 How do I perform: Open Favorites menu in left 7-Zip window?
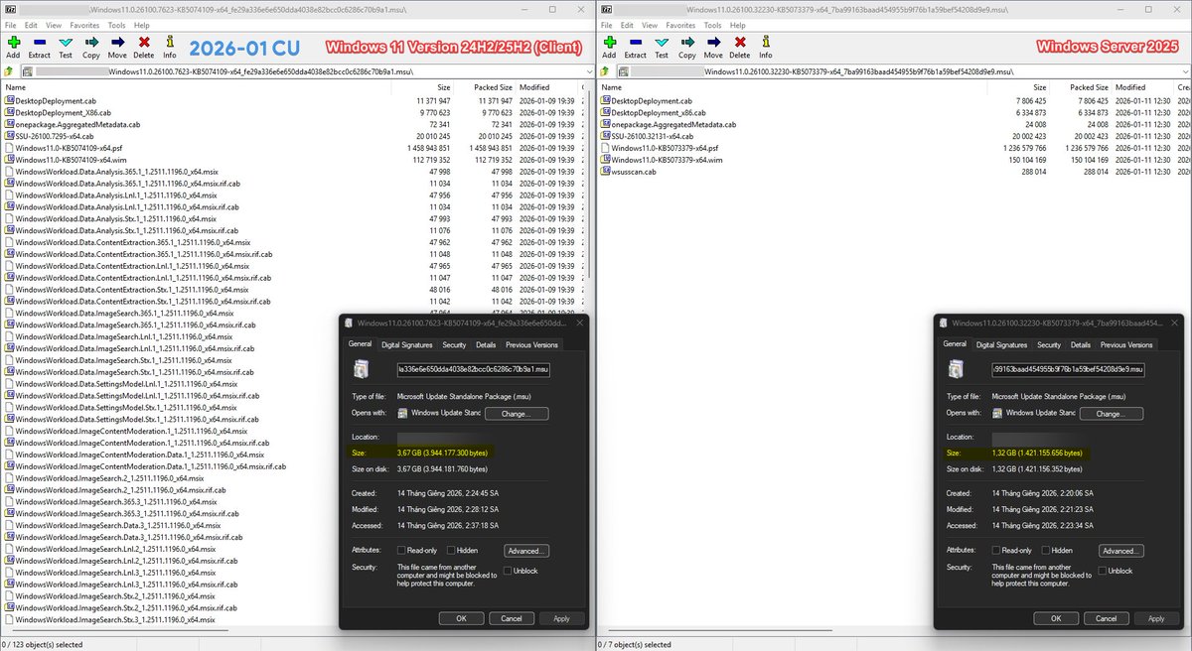83,24
